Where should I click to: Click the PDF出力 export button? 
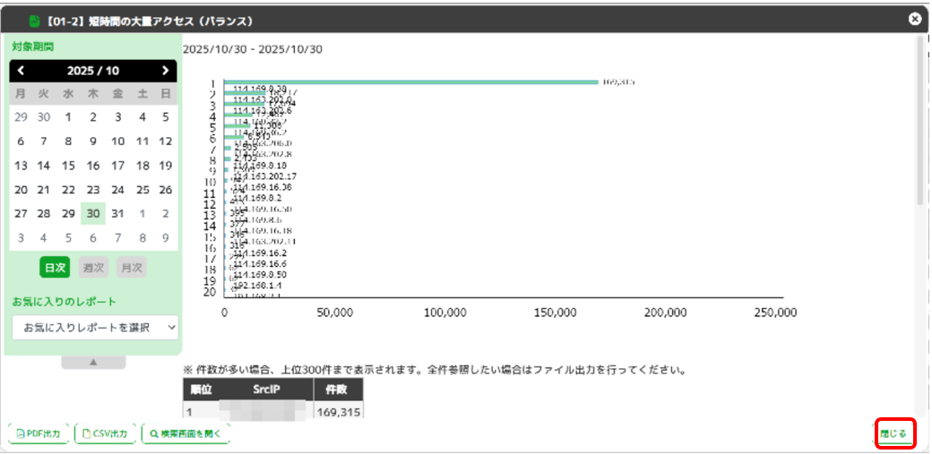[39, 434]
